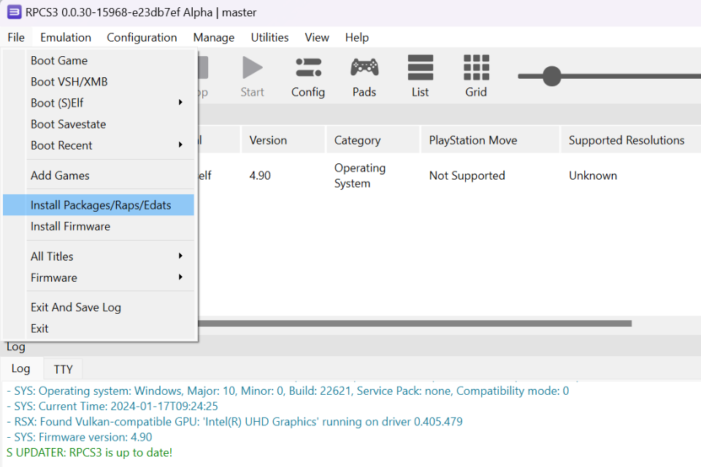This screenshot has width=701, height=467.
Task: Click the Start play icon in toolbar
Action: click(253, 68)
